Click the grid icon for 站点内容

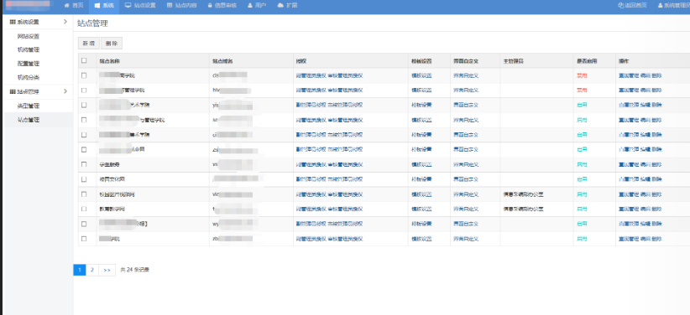tap(170, 6)
